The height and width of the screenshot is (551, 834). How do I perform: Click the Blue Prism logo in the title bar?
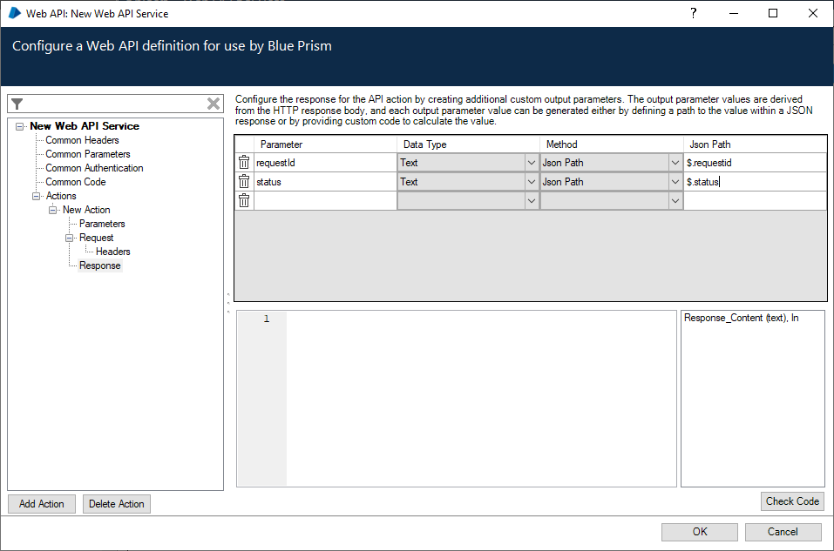15,13
